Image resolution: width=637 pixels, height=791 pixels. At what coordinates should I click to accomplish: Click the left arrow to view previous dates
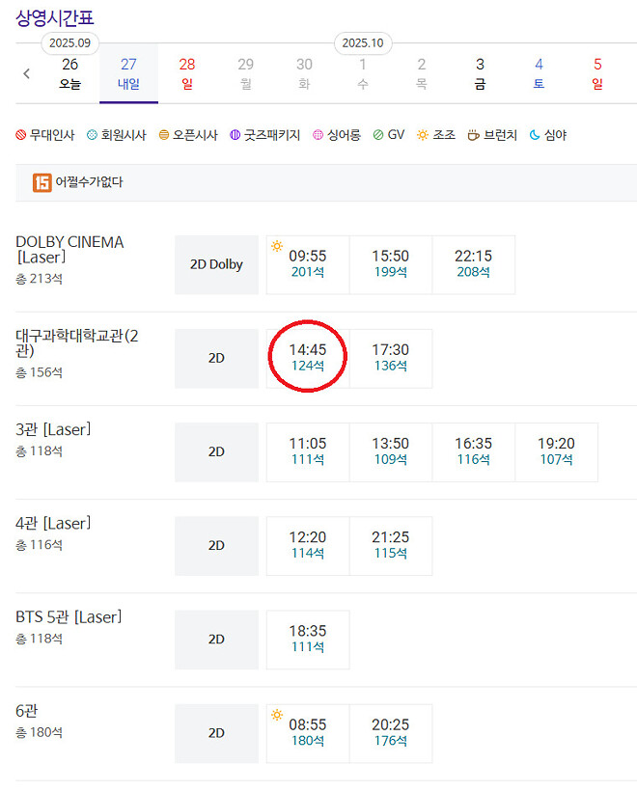point(26,72)
